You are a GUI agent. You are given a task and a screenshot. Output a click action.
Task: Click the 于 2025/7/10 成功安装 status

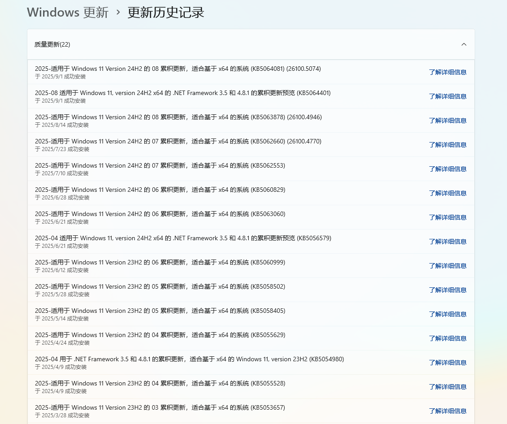62,173
